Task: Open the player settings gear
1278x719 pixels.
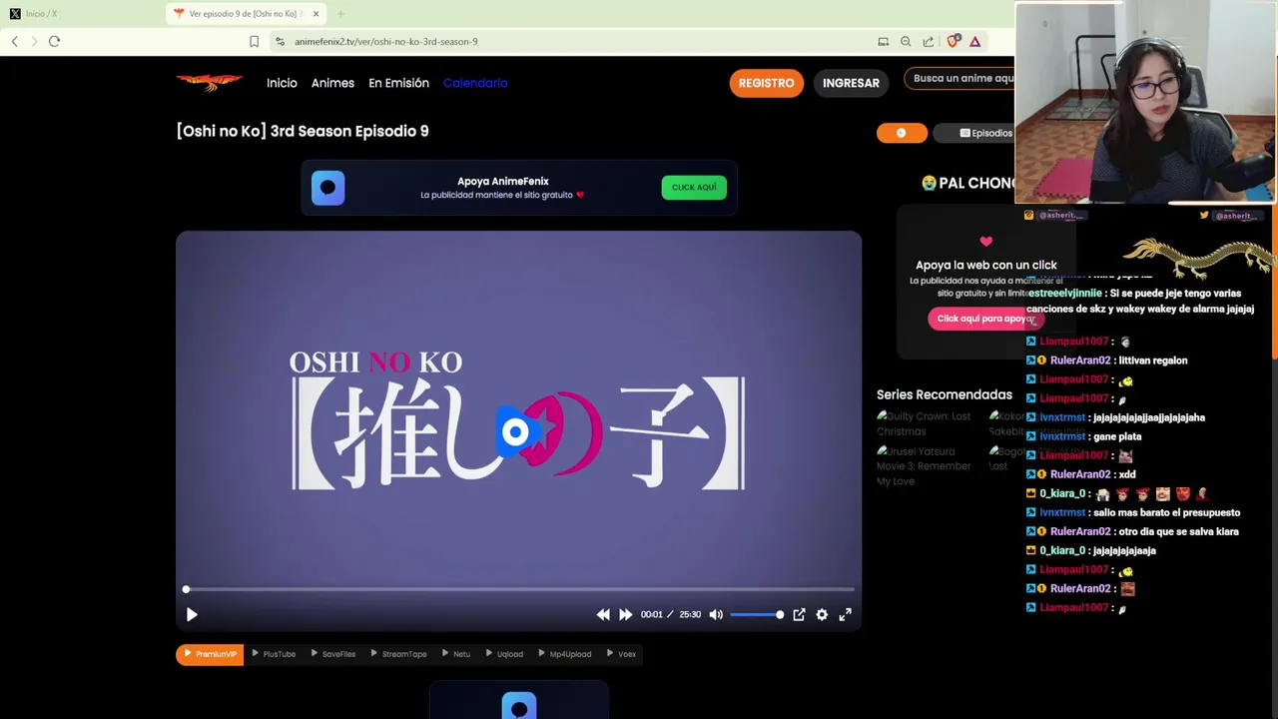Action: coord(822,615)
